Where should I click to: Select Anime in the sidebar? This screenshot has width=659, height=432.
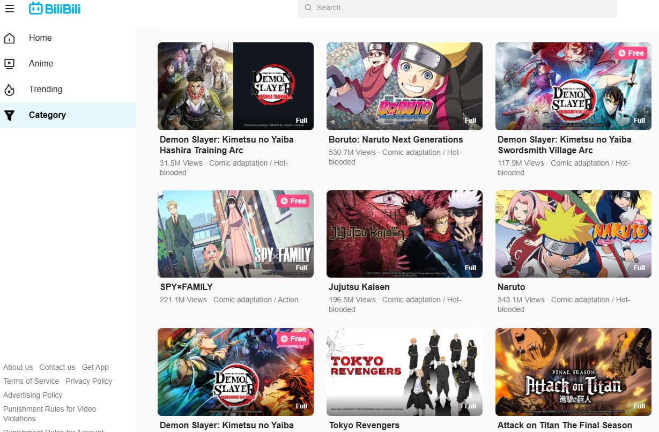(x=41, y=64)
